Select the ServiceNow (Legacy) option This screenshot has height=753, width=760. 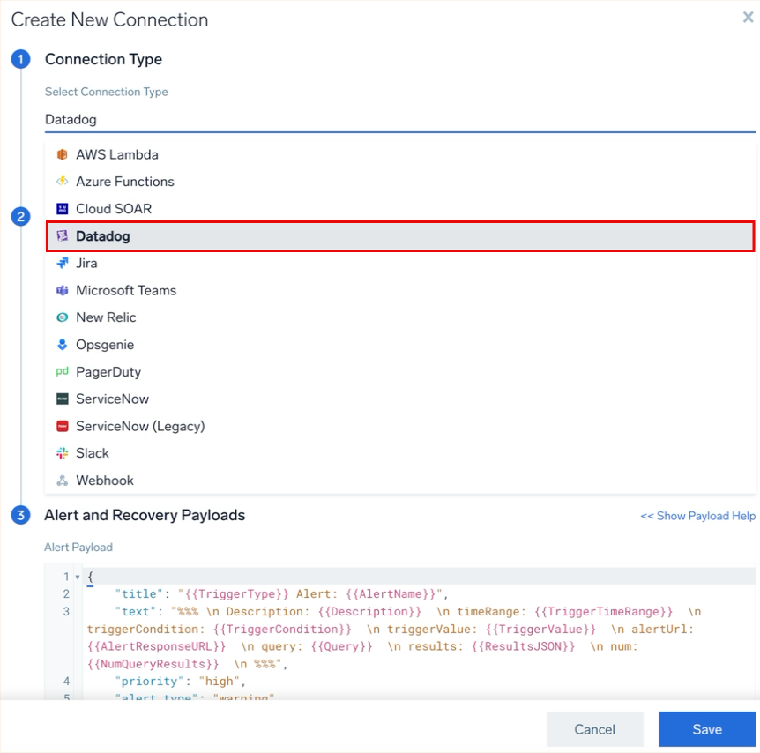(139, 426)
